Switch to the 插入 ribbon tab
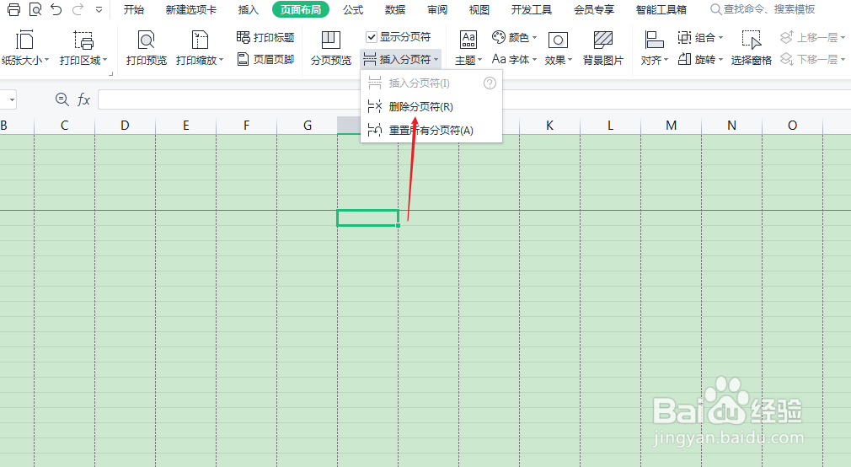This screenshot has width=851, height=467. pyautogui.click(x=248, y=10)
